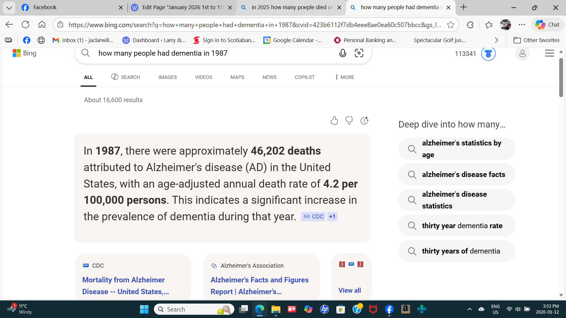Click the thumbs down feedback icon
The image size is (566, 318).
coord(349,120)
